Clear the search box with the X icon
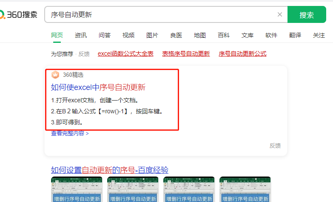This screenshot has height=202, width=333. pos(280,14)
